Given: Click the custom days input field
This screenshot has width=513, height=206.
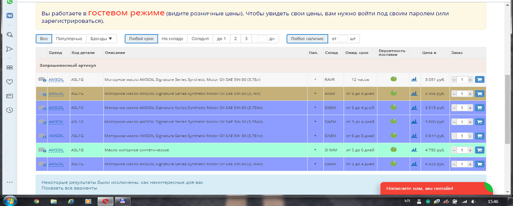Looking at the screenshot, I should [x=263, y=39].
